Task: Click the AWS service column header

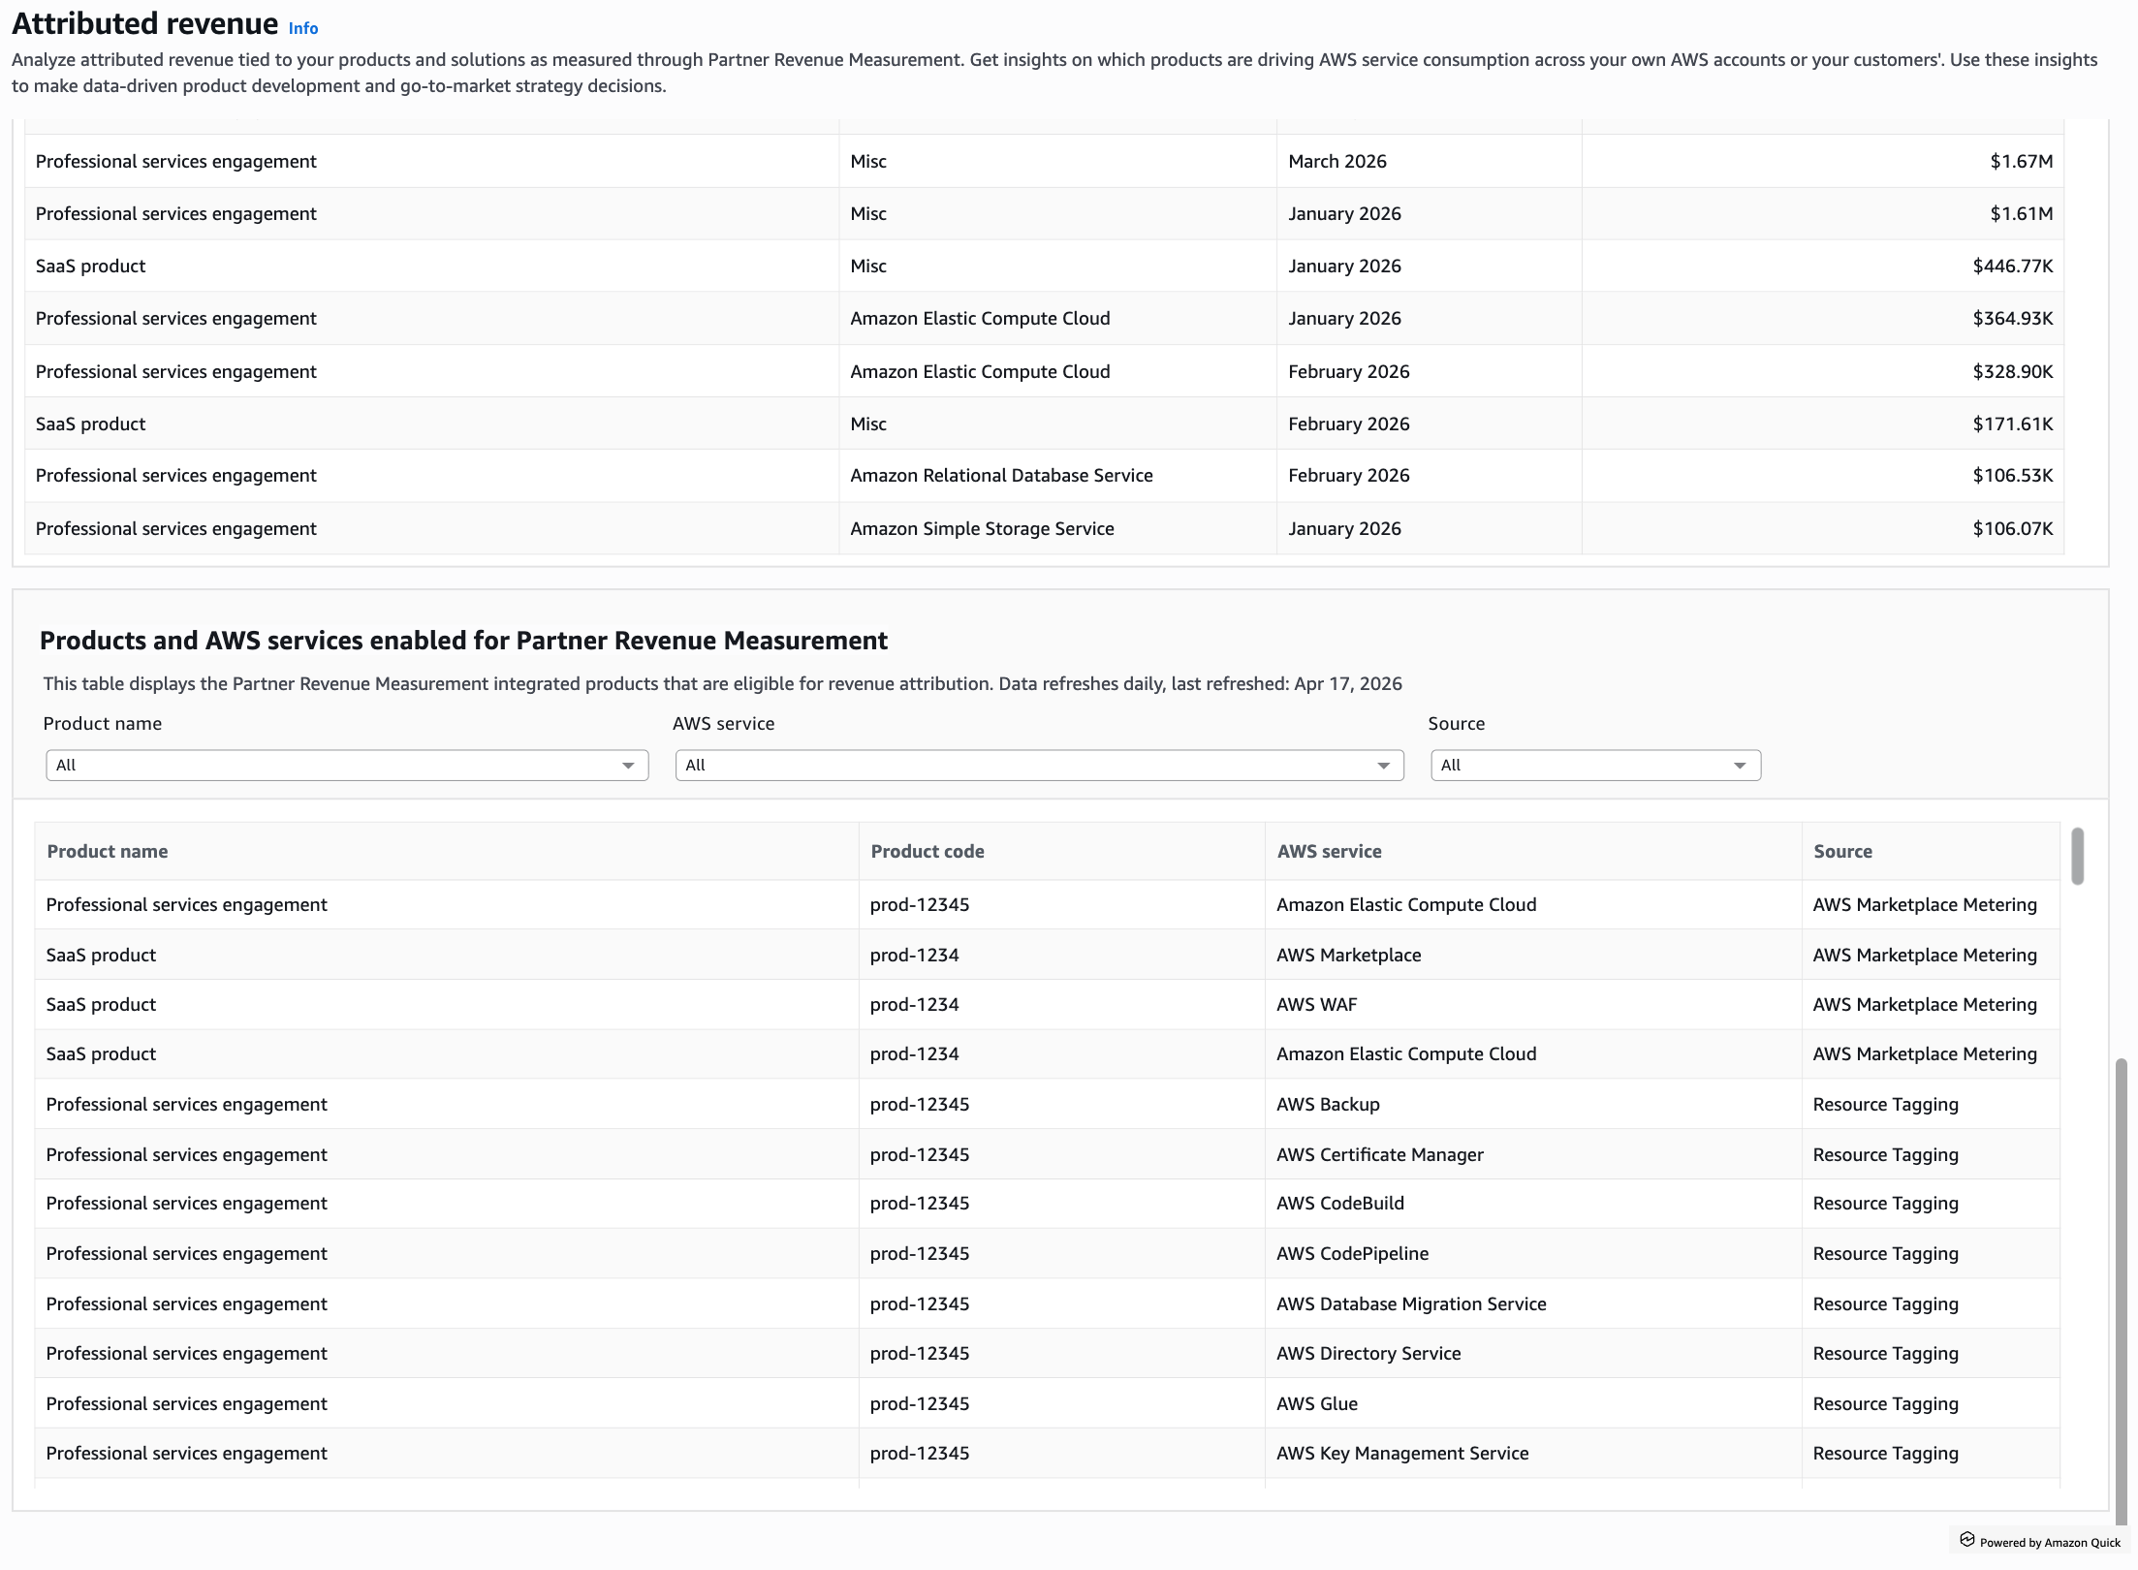Action: 1329,851
